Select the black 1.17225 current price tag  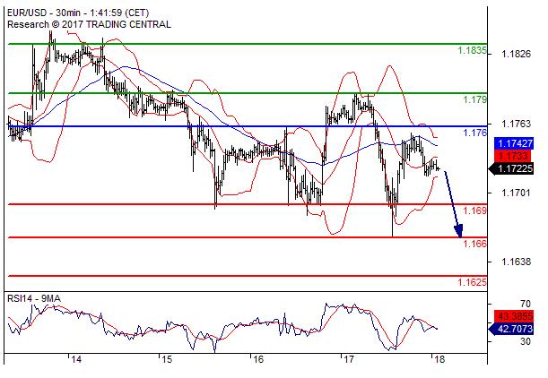tap(511, 168)
